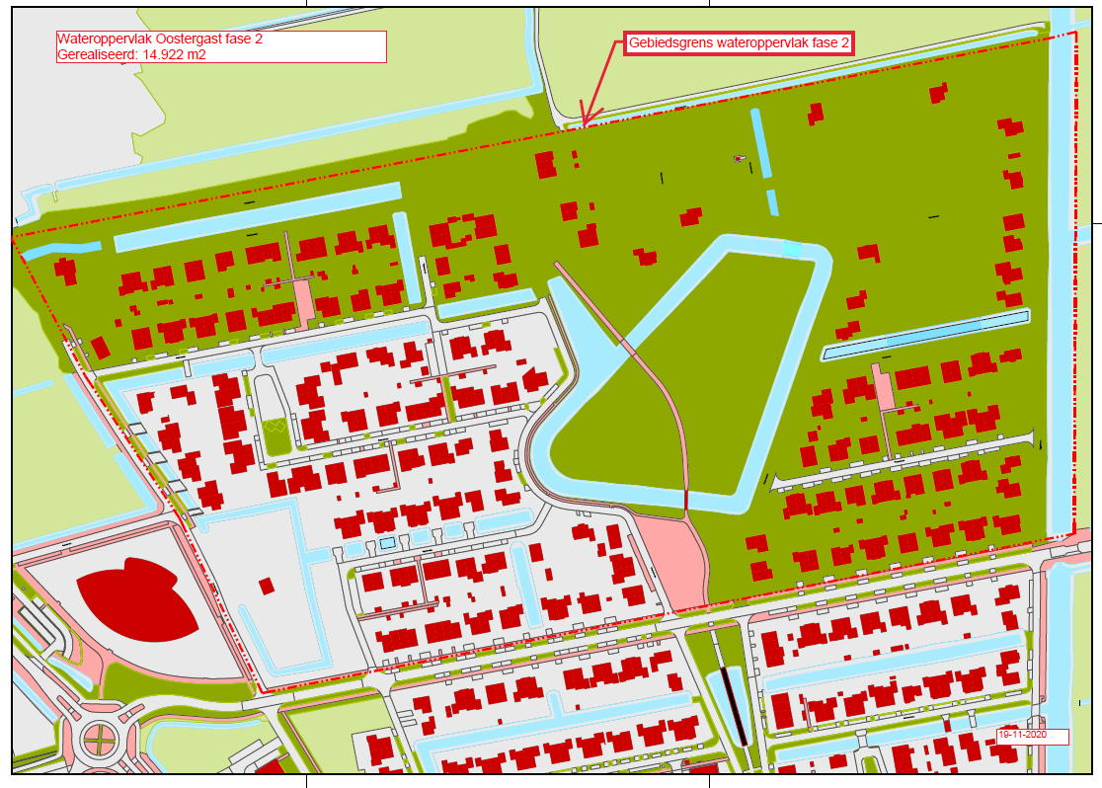Click the date stamp "19-11-2020"
Screen dimensions: 1102x788
[x=1023, y=735]
